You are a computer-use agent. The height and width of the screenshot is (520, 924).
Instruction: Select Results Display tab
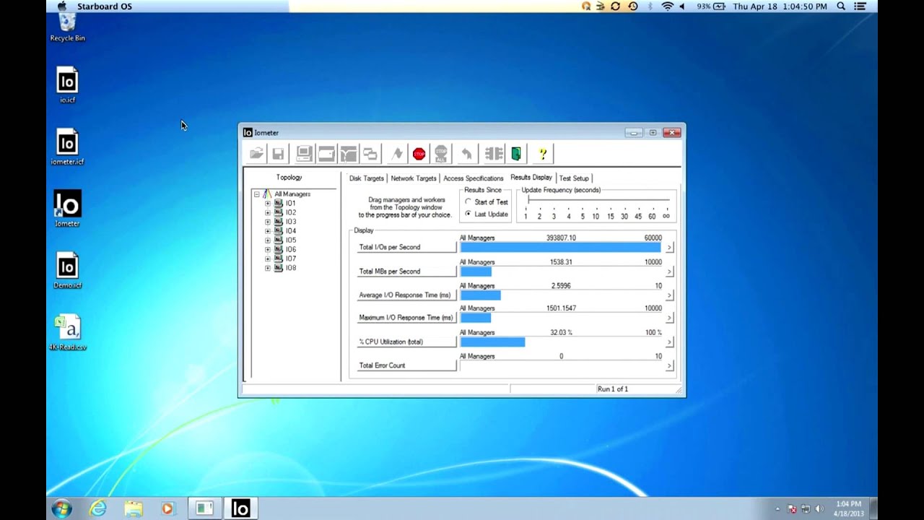[x=531, y=178]
